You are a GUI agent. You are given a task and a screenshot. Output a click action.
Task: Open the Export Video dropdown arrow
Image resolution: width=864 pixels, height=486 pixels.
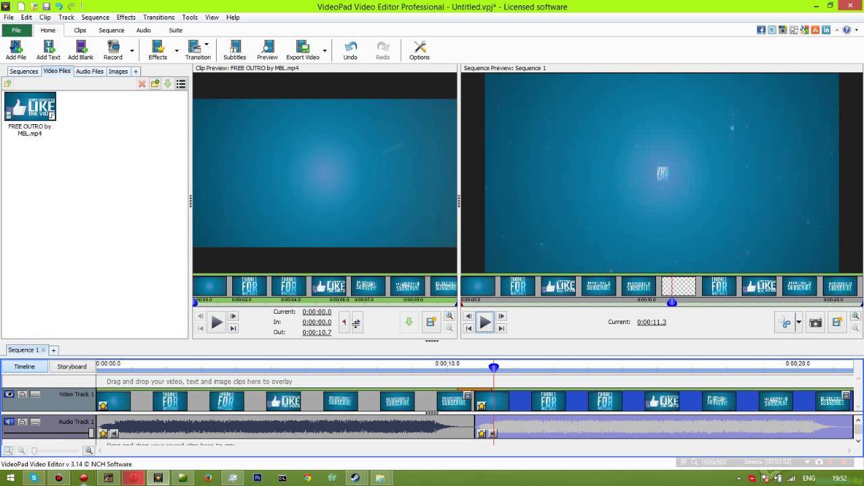(x=325, y=50)
